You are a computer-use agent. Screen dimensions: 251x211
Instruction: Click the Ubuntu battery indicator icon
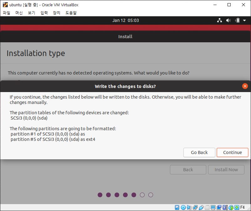pos(237,20)
